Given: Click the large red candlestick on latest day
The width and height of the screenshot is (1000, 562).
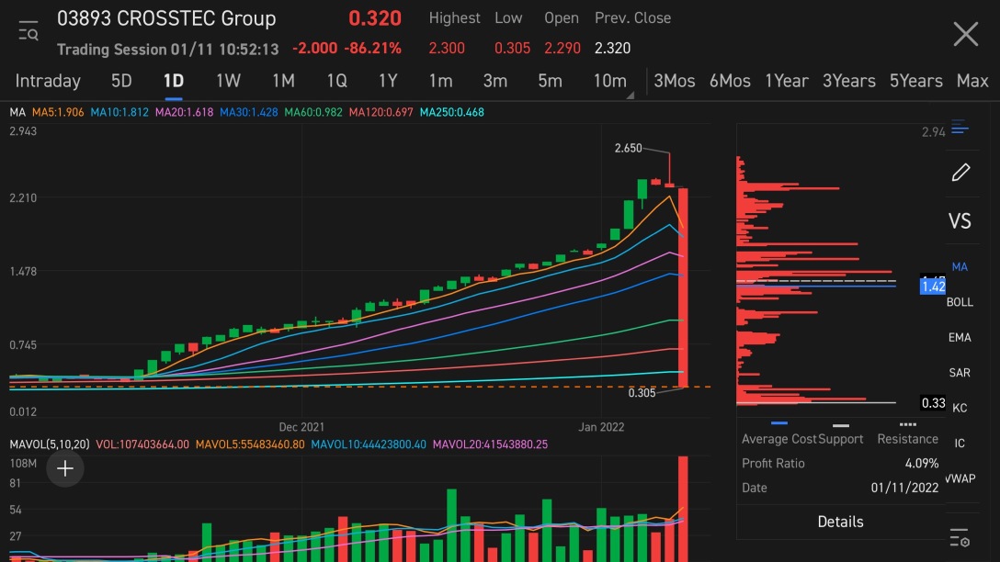Looking at the screenshot, I should pos(683,287).
